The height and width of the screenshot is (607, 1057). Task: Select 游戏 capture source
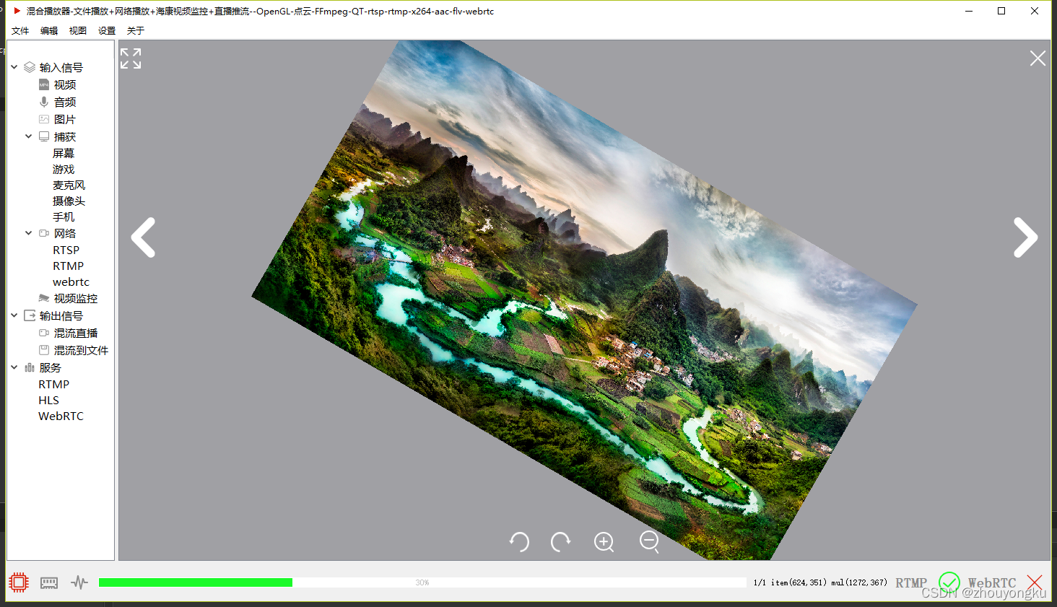click(64, 169)
